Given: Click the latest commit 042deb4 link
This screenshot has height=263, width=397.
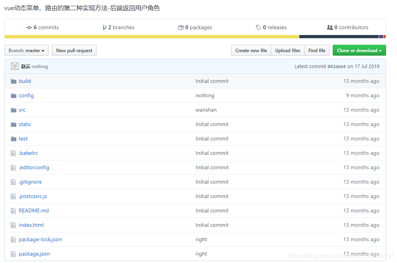Looking at the screenshot, I should 337,66.
